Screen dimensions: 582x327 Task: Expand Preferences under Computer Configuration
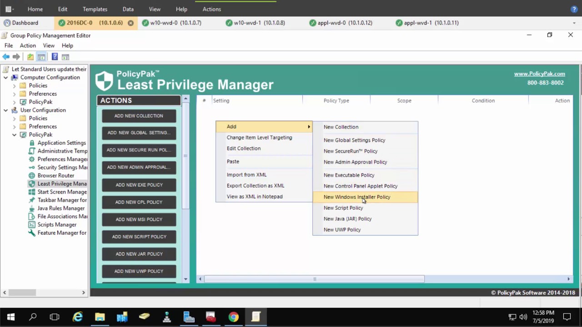(14, 94)
